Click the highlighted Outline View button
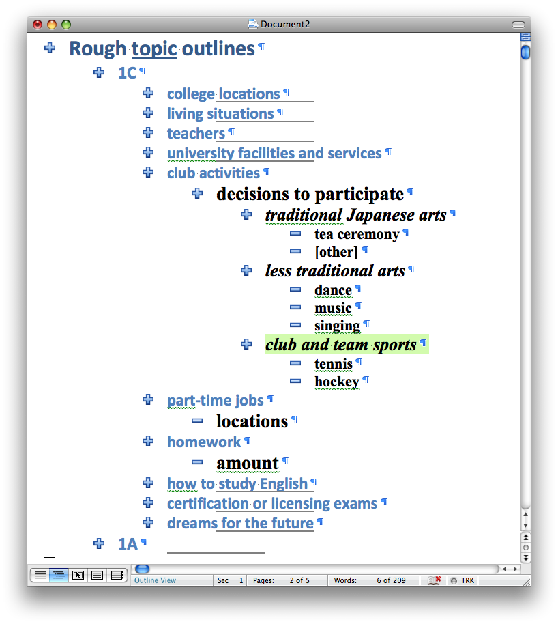 59,575
